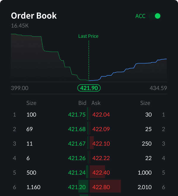178x196 pixels.
Task: Tap the 422.40 ask price
Action: pyautogui.click(x=101, y=173)
